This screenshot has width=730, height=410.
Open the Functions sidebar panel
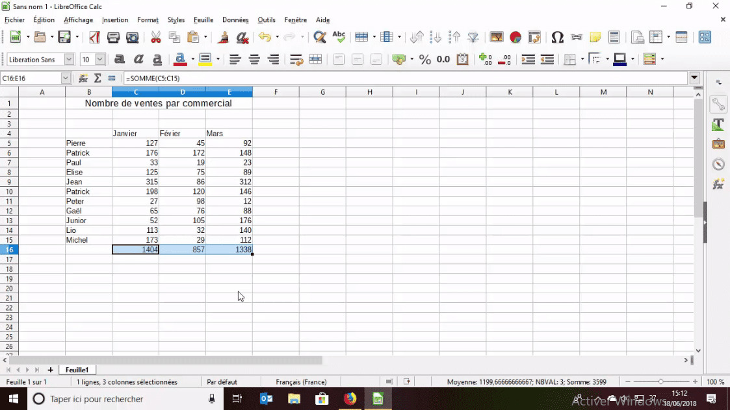coord(718,184)
